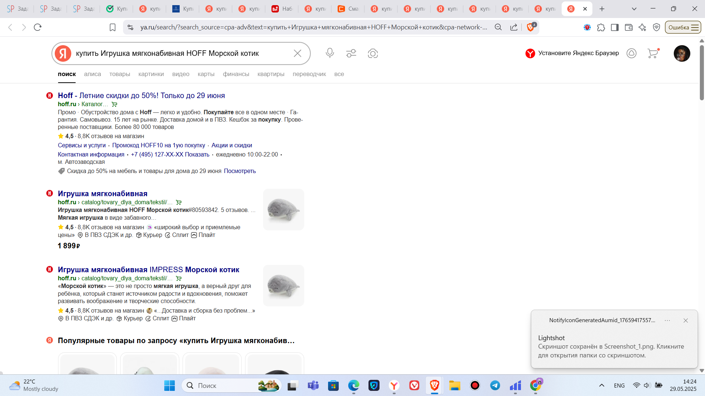Switch to the товары search tab
The width and height of the screenshot is (705, 396).
click(x=120, y=74)
